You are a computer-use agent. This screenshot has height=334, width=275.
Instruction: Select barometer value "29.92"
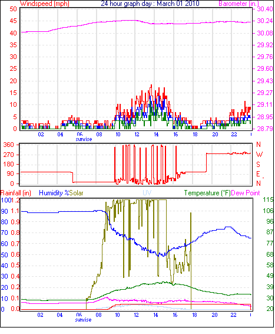(265, 45)
